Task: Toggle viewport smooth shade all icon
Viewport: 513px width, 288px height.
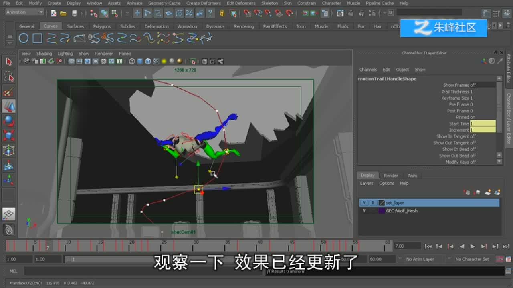Action: coord(140,61)
